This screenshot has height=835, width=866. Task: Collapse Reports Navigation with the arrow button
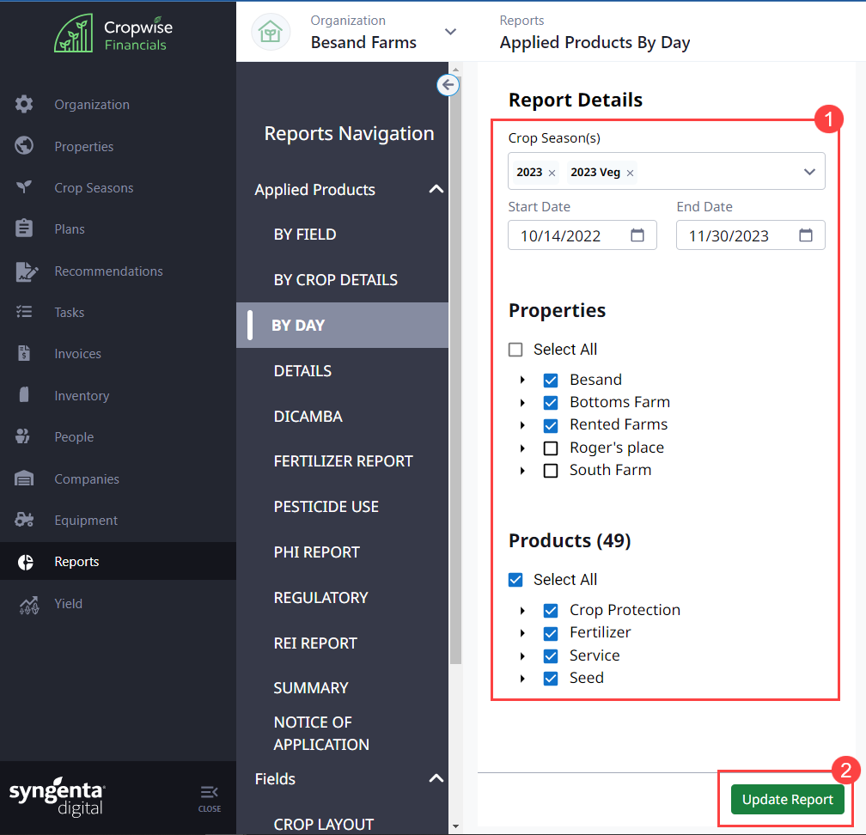coord(448,85)
